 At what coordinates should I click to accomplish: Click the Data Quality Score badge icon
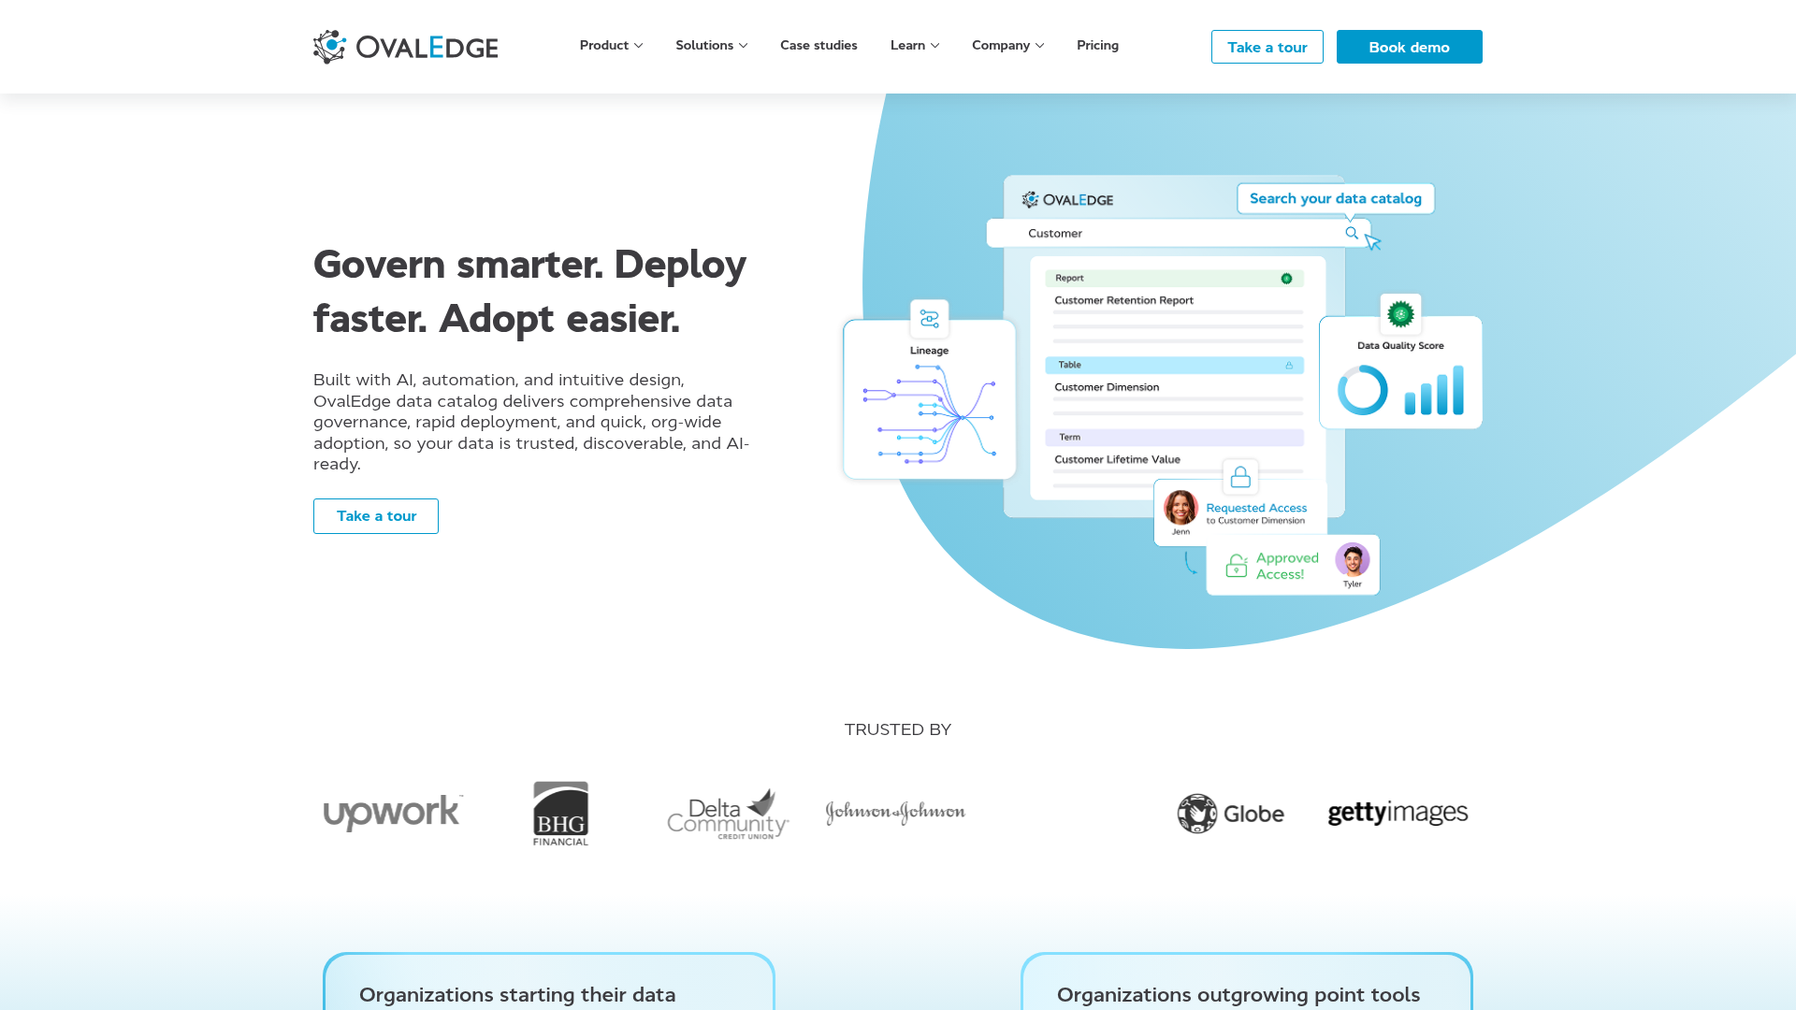(x=1400, y=314)
